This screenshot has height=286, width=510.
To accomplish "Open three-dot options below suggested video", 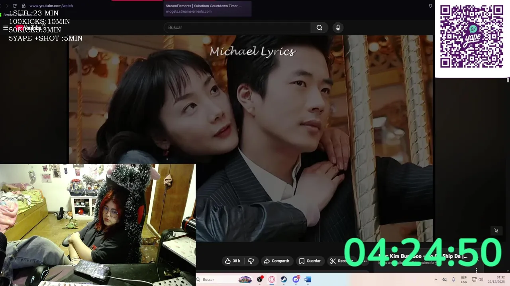I will [x=476, y=270].
